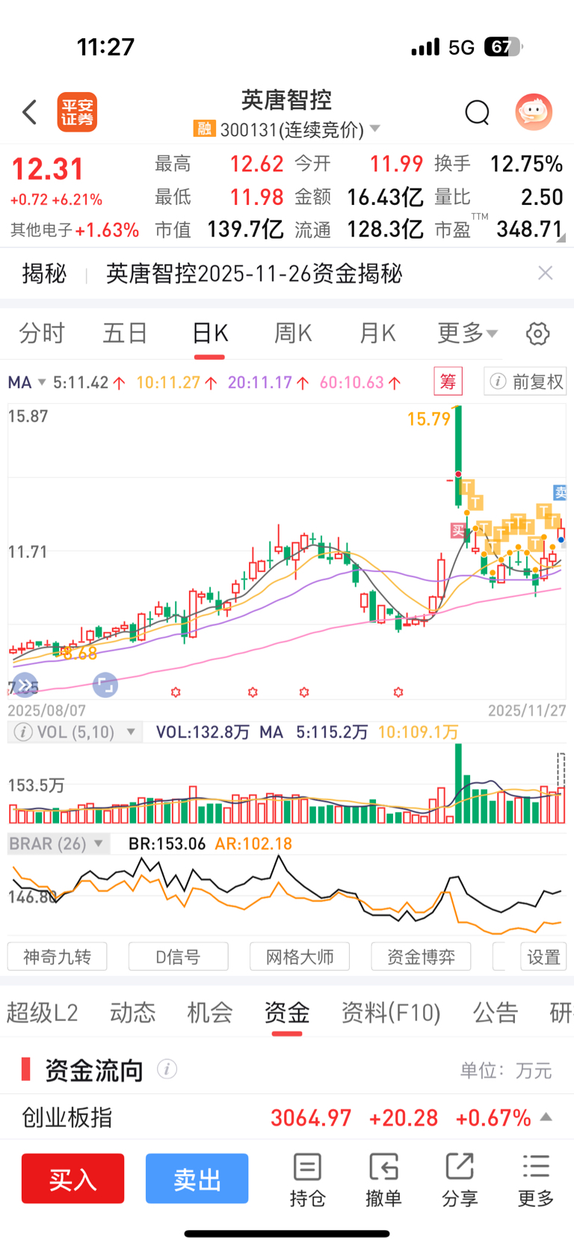Screen dimensions: 574x1249
Task: Select the 网格大师 indicator button
Action: point(300,957)
